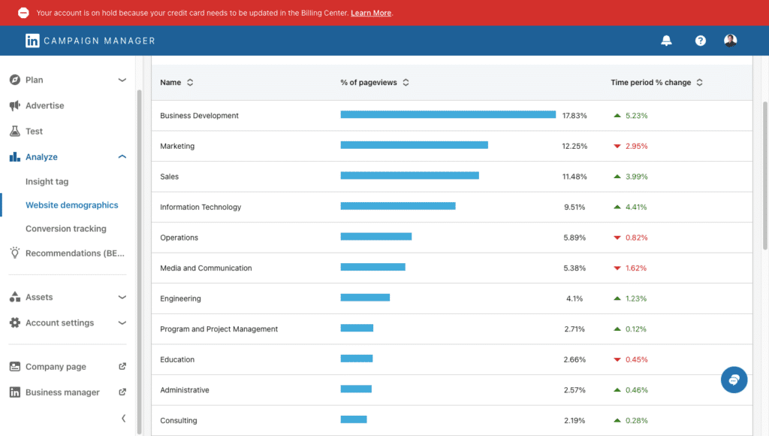Screen dimensions: 769x436
Task: Select the Consulting row name
Action: point(179,421)
